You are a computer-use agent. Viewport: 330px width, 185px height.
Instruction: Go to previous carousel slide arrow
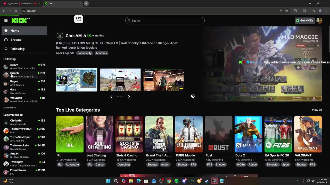click(x=111, y=97)
